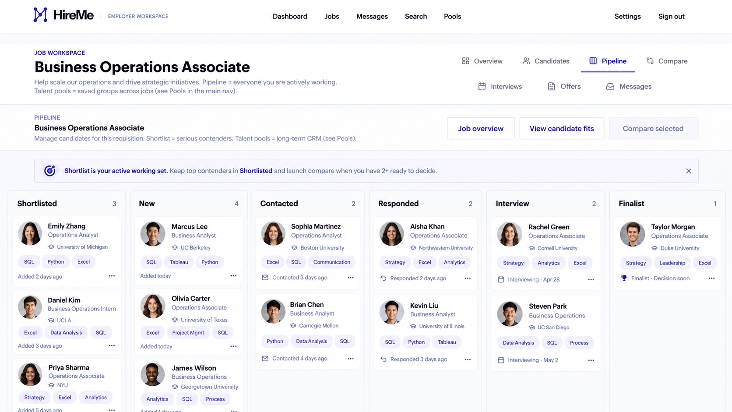Open more options for Steven Park

pyautogui.click(x=591, y=360)
